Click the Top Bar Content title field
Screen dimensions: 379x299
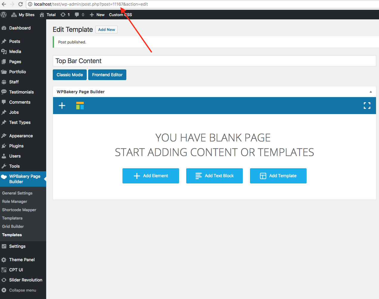click(214, 61)
